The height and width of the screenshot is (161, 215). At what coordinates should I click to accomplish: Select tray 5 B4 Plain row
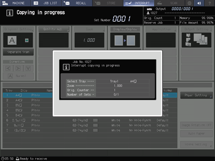[x=90, y=115]
